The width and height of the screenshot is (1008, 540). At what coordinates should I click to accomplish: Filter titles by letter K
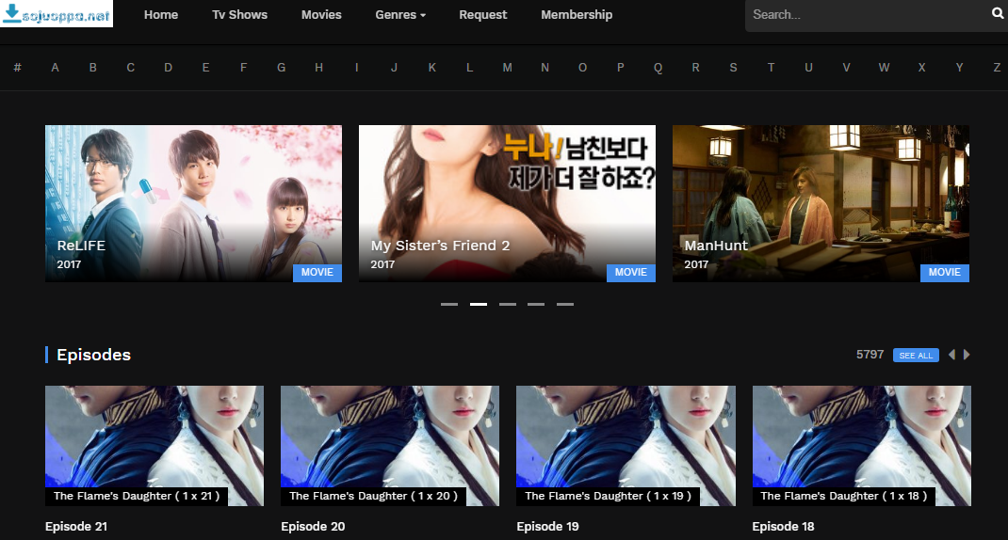[432, 68]
